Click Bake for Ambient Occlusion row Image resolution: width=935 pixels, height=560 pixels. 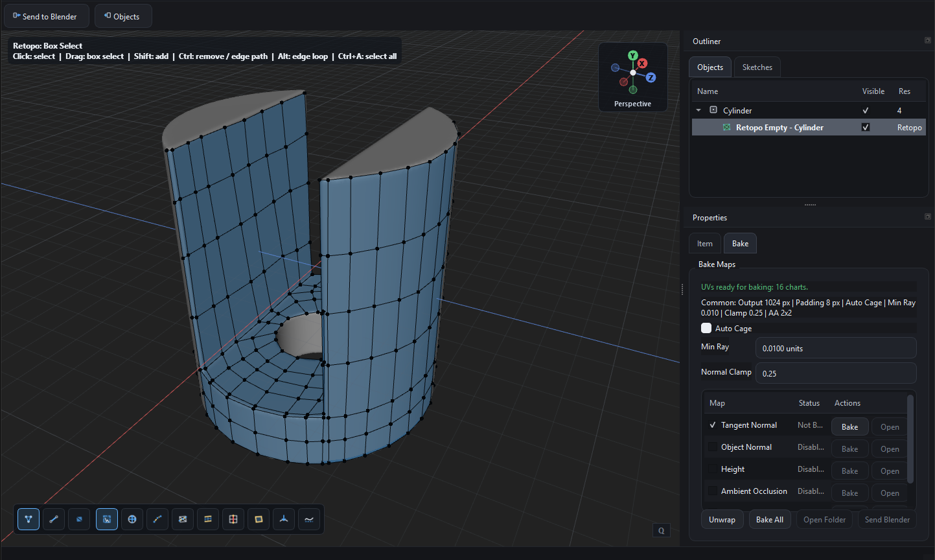[x=850, y=493]
